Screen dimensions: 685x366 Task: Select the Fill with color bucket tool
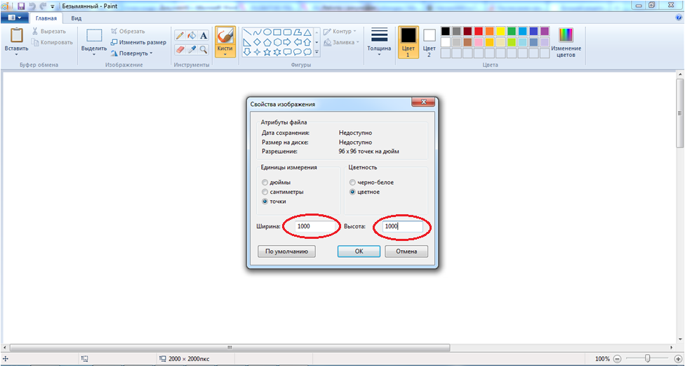click(192, 36)
